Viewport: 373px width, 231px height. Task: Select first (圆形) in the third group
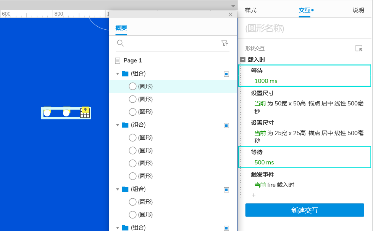coord(173,202)
